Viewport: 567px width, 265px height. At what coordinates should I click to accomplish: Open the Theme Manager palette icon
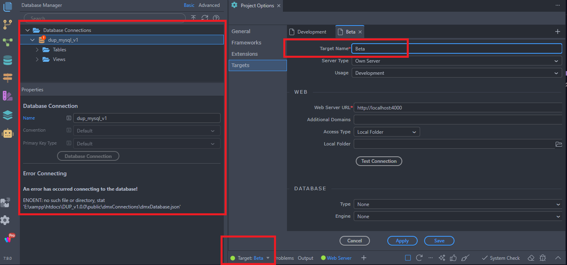pyautogui.click(x=8, y=96)
